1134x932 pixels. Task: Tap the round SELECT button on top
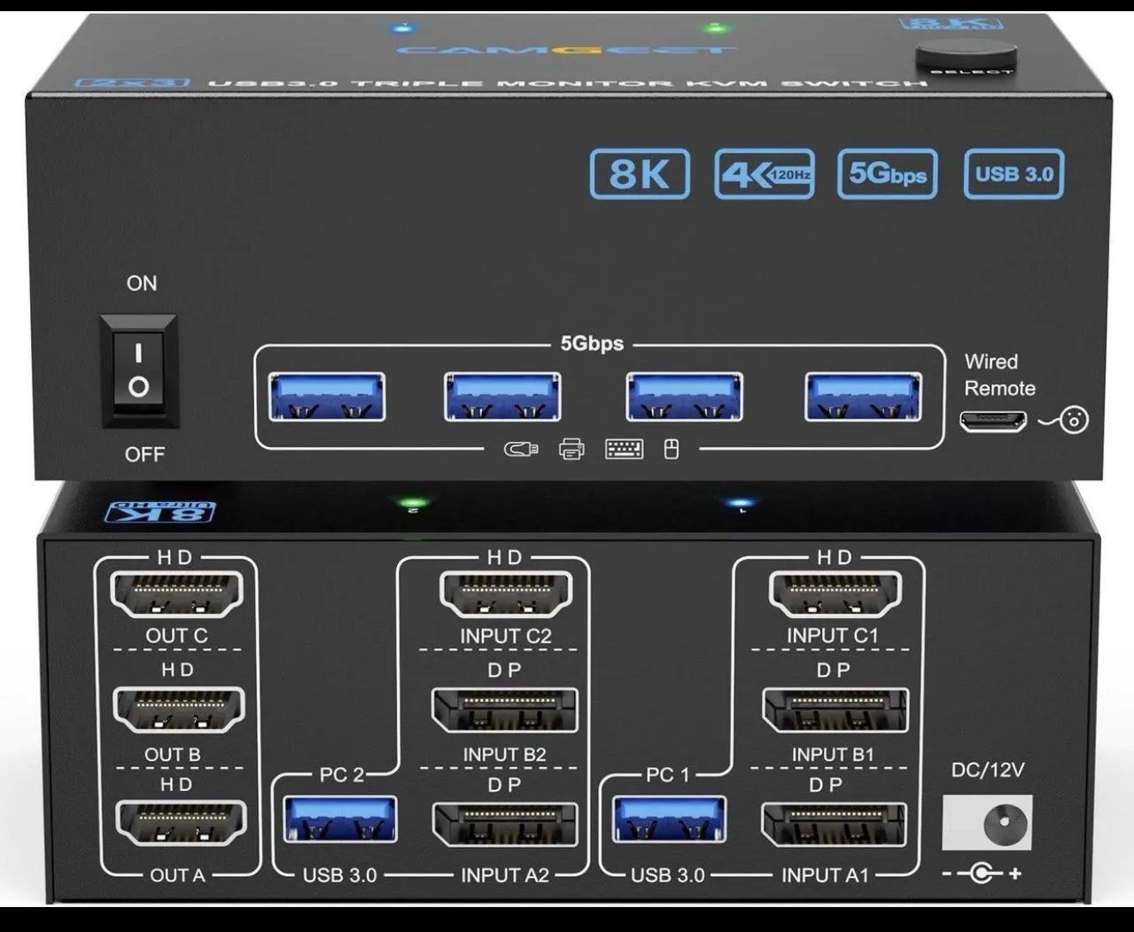coord(966,57)
